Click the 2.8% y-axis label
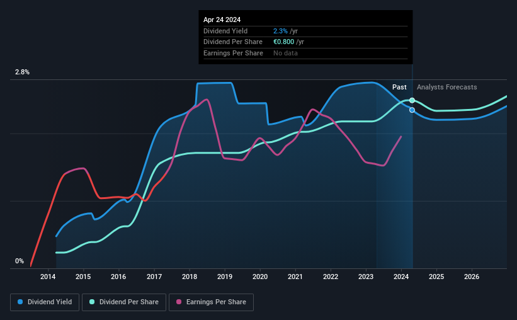The height and width of the screenshot is (320, 517). click(x=22, y=72)
